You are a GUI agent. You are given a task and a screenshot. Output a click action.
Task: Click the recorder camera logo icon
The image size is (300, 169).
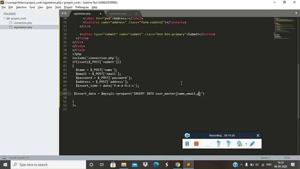(187, 136)
